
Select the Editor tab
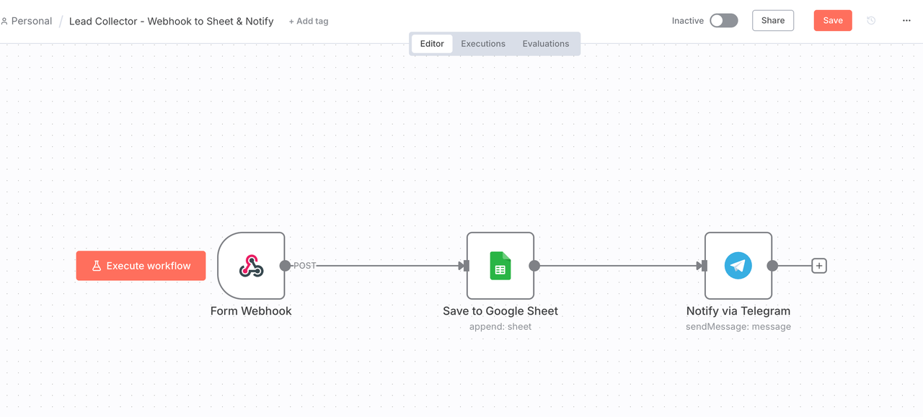coord(431,43)
